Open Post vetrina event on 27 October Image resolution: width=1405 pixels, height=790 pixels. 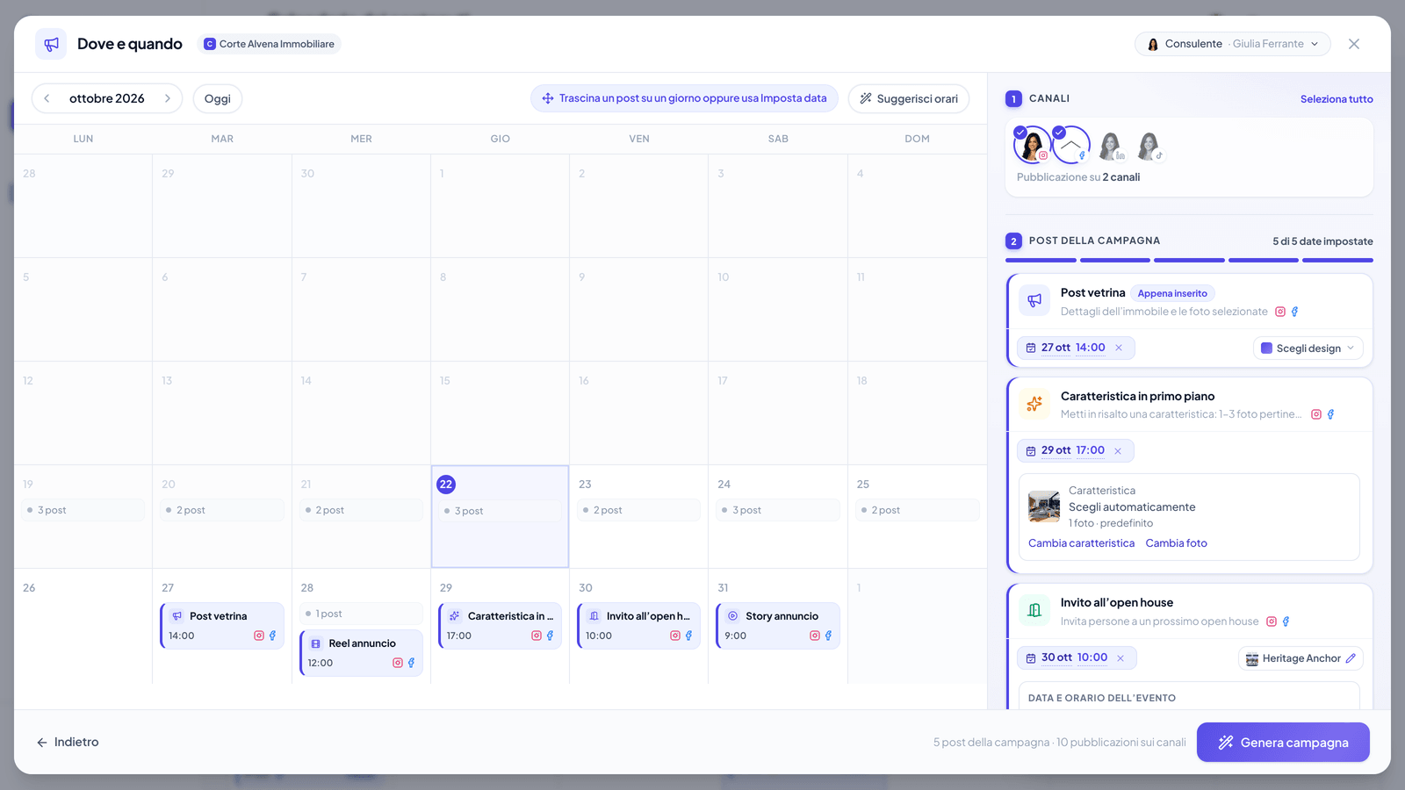point(222,626)
